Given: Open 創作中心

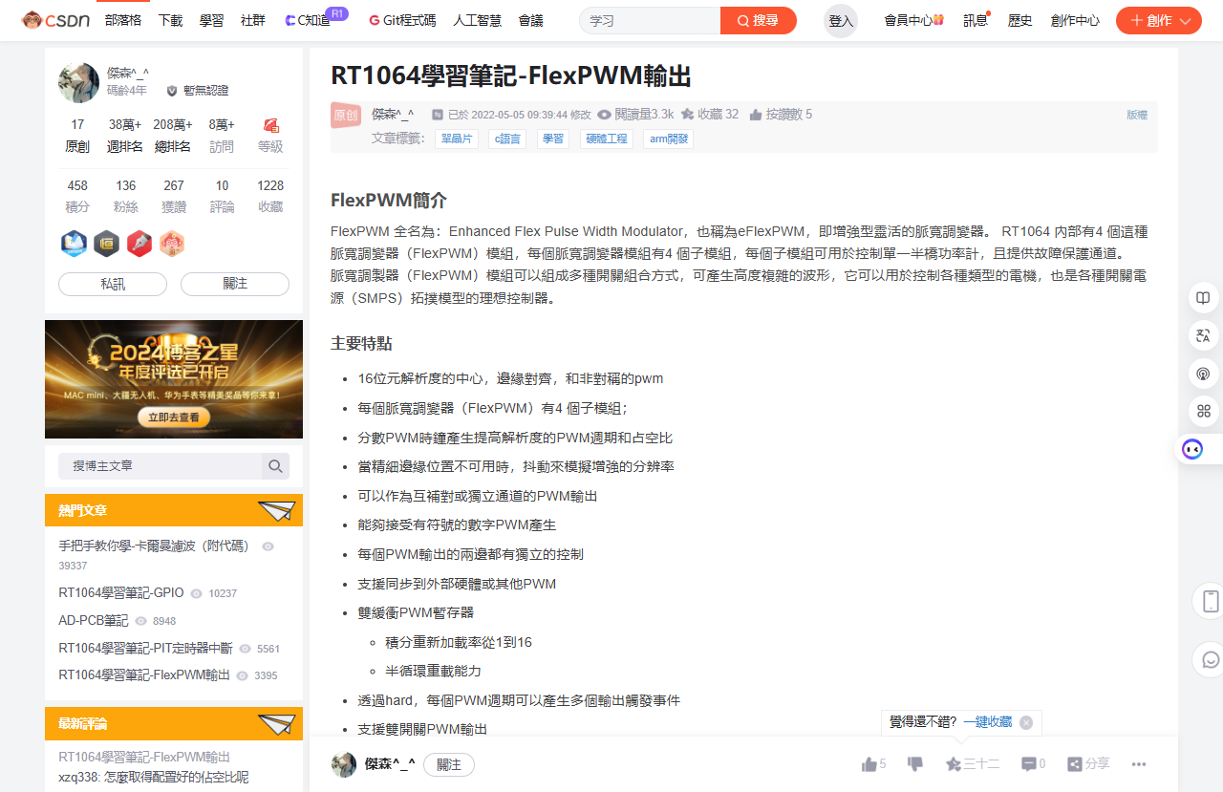Looking at the screenshot, I should click(x=1075, y=20).
